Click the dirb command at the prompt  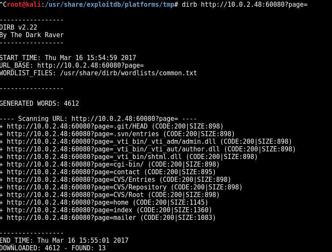click(244, 5)
